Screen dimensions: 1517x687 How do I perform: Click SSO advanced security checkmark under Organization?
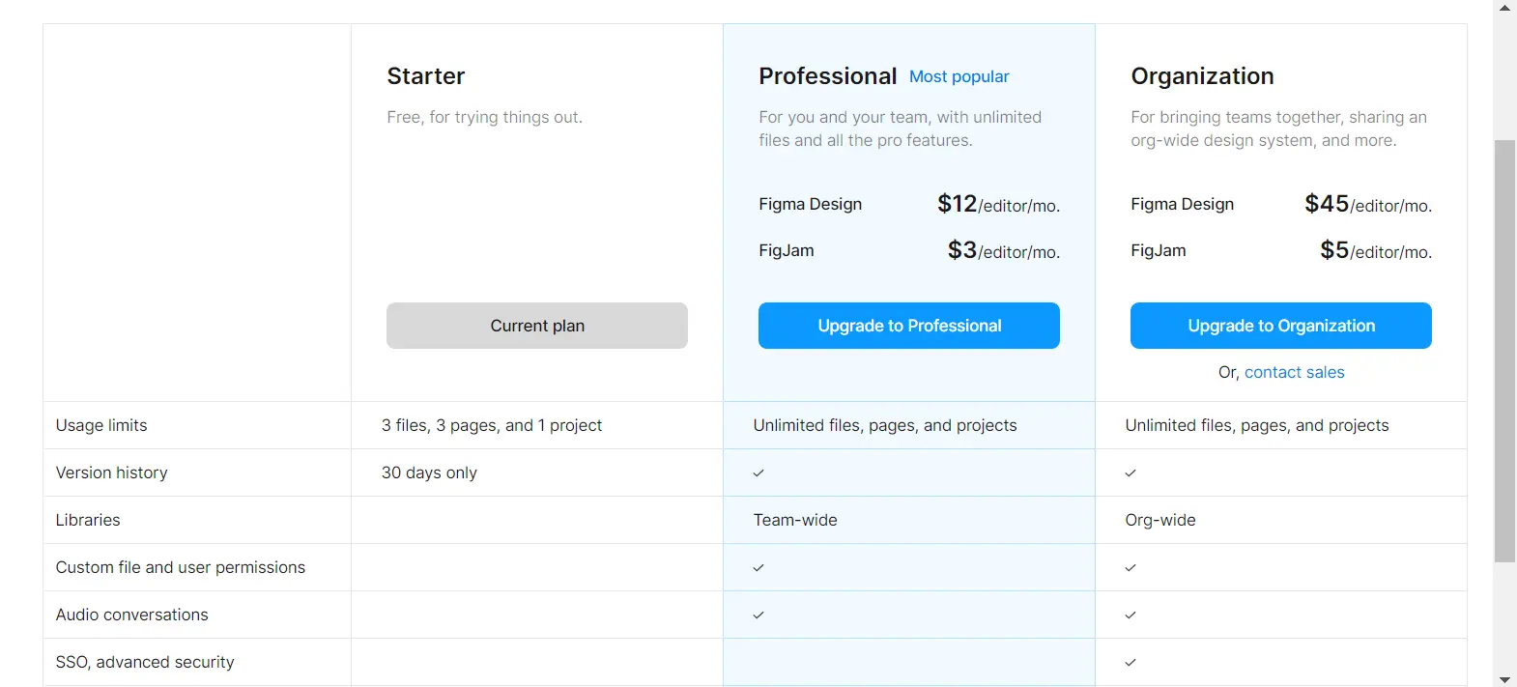coord(1131,663)
